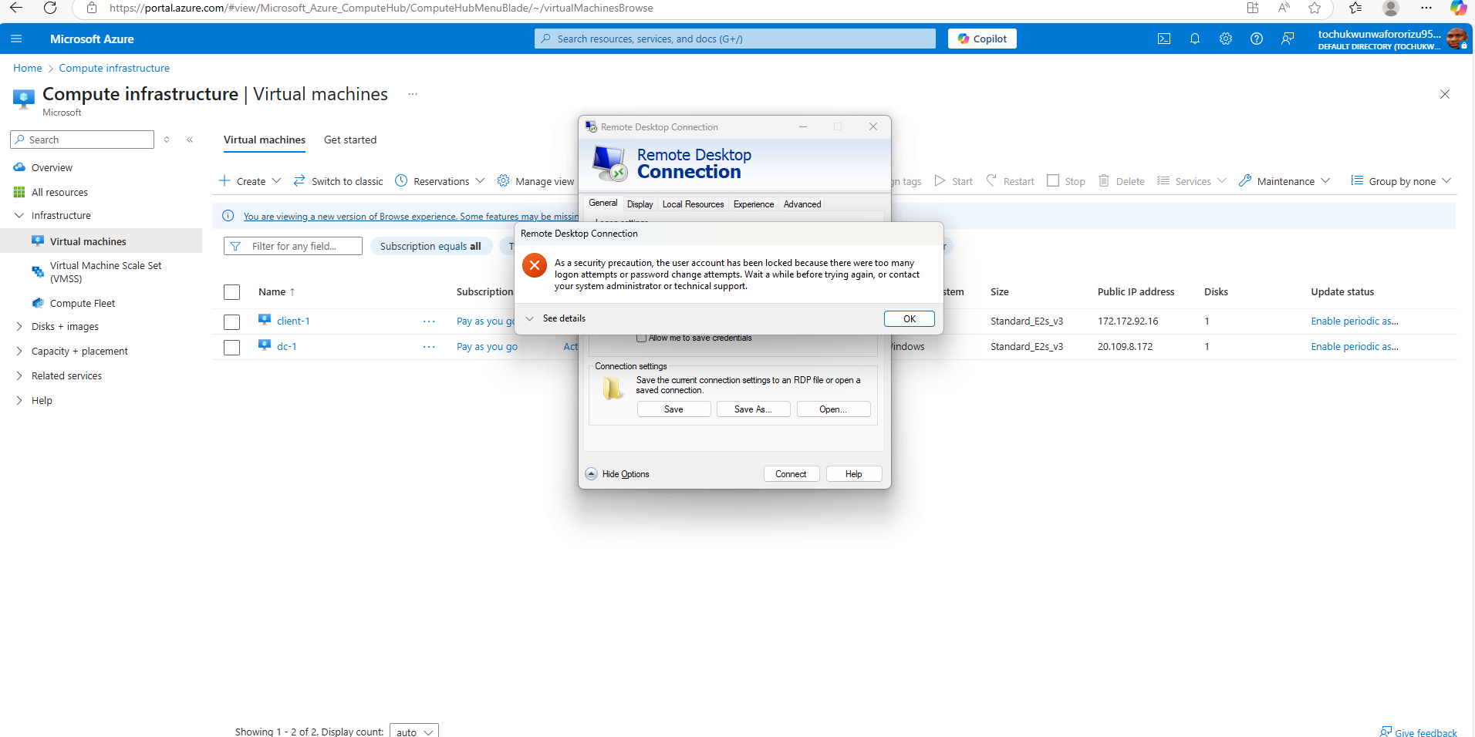
Task: Click the Filter for any field box
Action: (x=293, y=246)
